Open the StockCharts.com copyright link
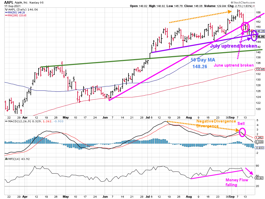 pyautogui.click(x=243, y=2)
